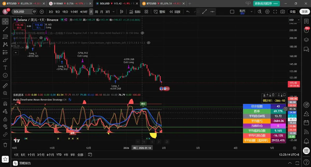The height and width of the screenshot is (167, 311).
Task: Select the crosshair cursor tool
Action: (5, 22)
